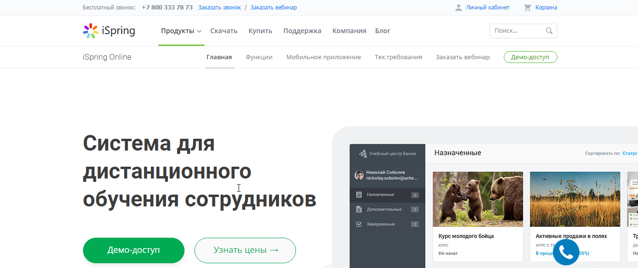Click the Назначенные panel heading
The width and height of the screenshot is (638, 268).
point(458,153)
